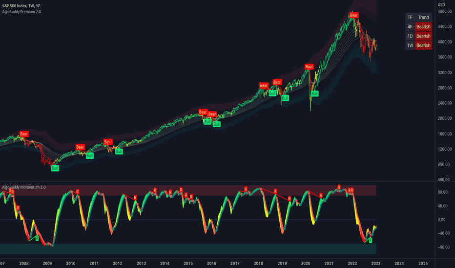Click the S&P 500 Index, 1W, SP title

point(21,5)
